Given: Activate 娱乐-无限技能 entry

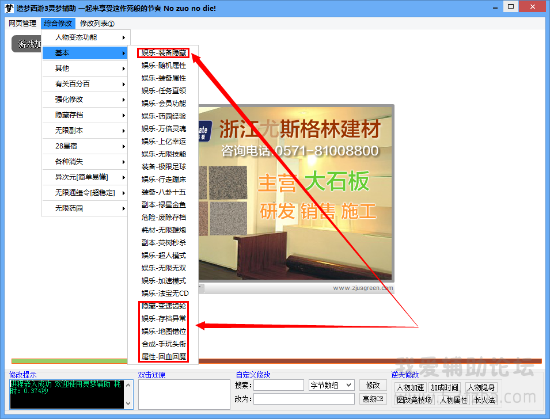Looking at the screenshot, I should [164, 154].
